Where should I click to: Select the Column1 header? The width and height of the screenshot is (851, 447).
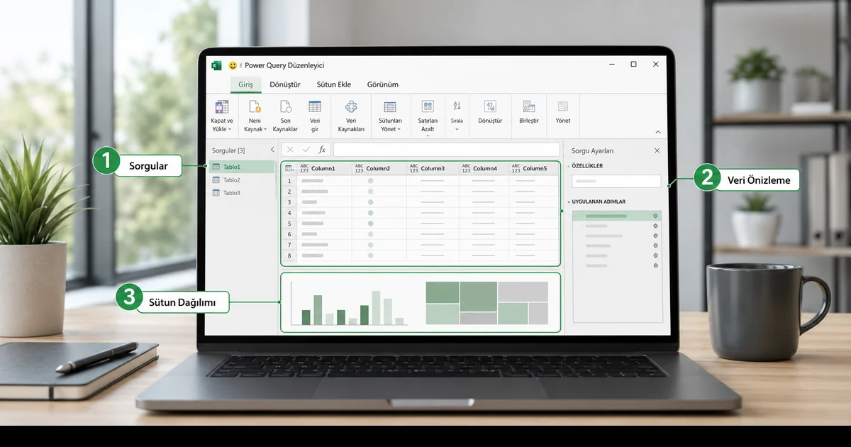(324, 169)
